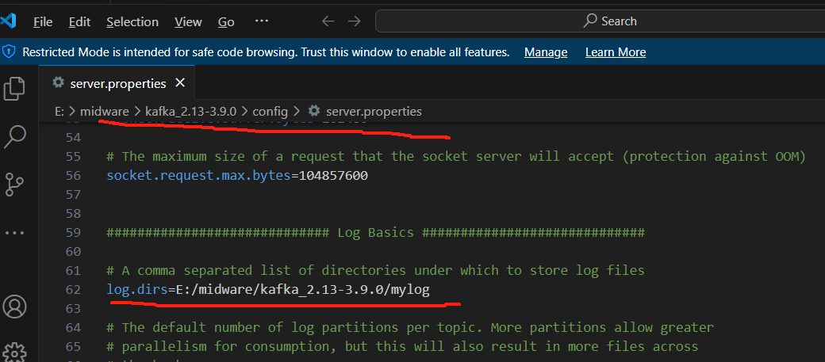This screenshot has width=825, height=362.
Task: Go back with the left arrow
Action: click(x=328, y=21)
